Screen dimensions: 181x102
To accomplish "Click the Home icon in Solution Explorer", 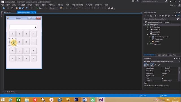I will (x=151, y=16).
